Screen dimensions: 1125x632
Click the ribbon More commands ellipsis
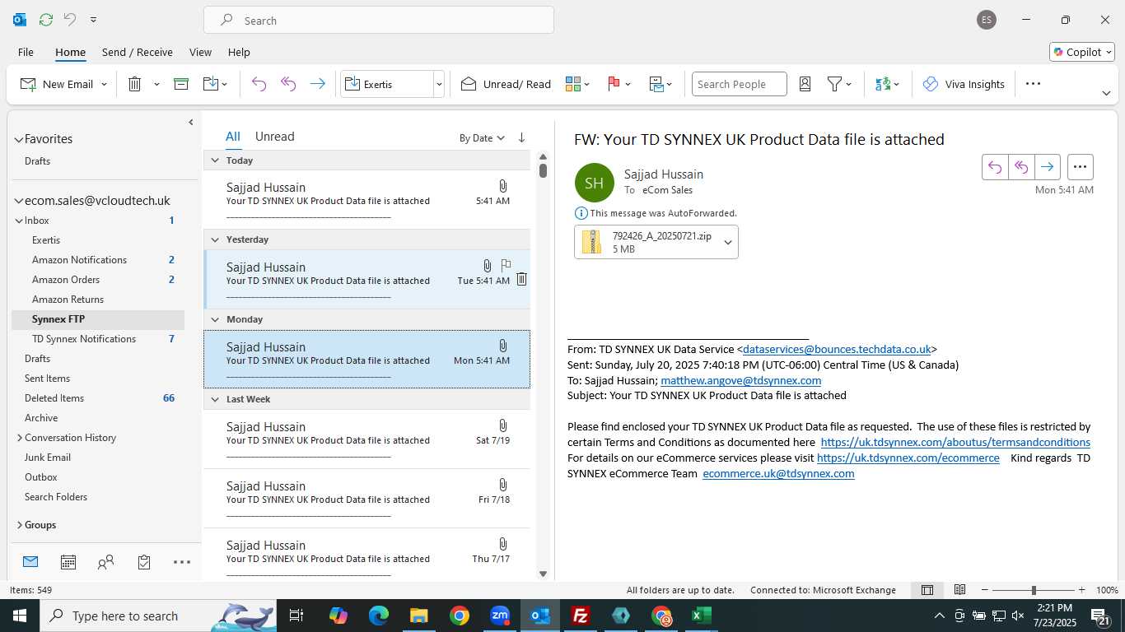point(1033,84)
